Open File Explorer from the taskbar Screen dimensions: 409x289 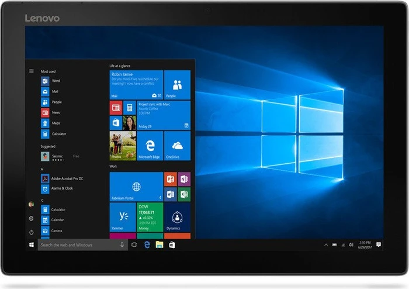[160, 245]
